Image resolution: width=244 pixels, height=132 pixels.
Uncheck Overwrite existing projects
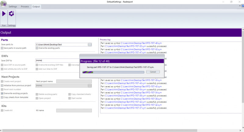coord(2,93)
